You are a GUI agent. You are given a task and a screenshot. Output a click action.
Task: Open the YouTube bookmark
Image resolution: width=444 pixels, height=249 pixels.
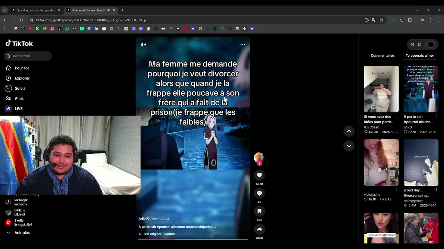point(30,29)
